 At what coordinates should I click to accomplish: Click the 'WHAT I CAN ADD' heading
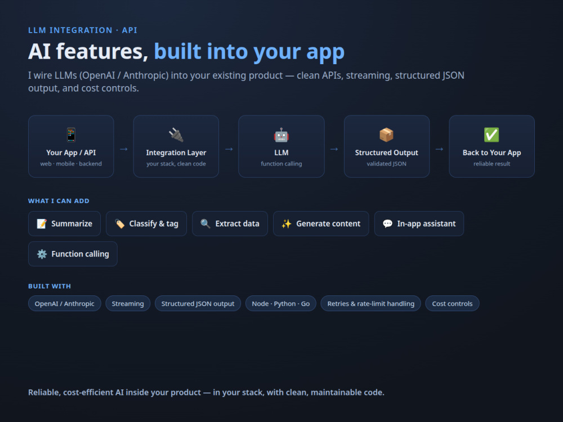pyautogui.click(x=59, y=201)
